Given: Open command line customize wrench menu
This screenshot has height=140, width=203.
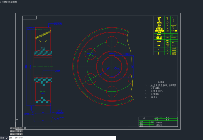Looking at the screenshot, I should 7,138.
